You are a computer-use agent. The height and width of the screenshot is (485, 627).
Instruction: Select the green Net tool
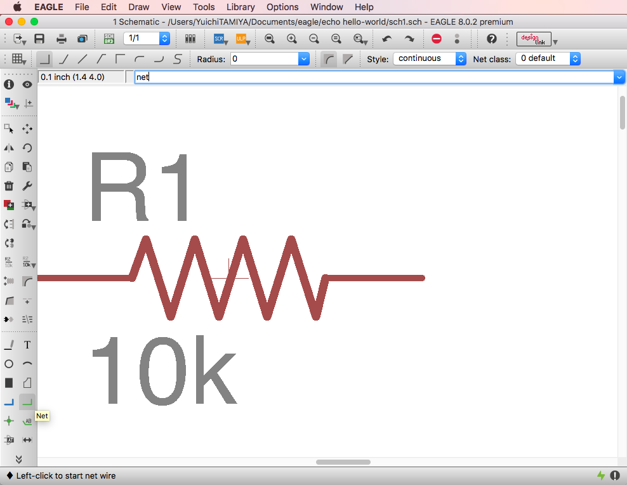pos(27,402)
